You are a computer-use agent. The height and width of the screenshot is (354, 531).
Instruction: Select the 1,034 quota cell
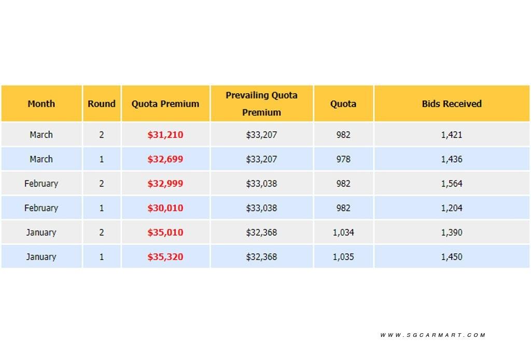343,232
